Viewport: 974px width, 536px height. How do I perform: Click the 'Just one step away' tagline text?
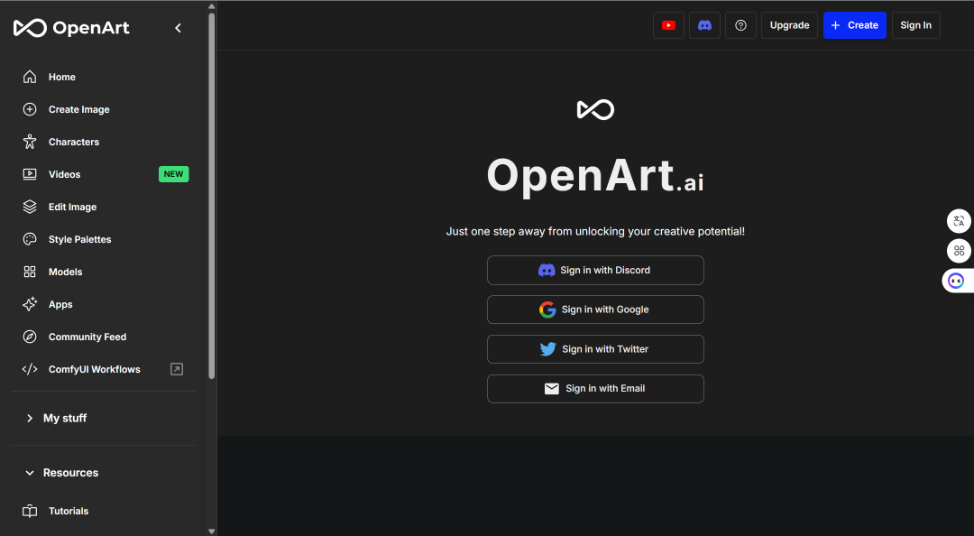pyautogui.click(x=595, y=231)
